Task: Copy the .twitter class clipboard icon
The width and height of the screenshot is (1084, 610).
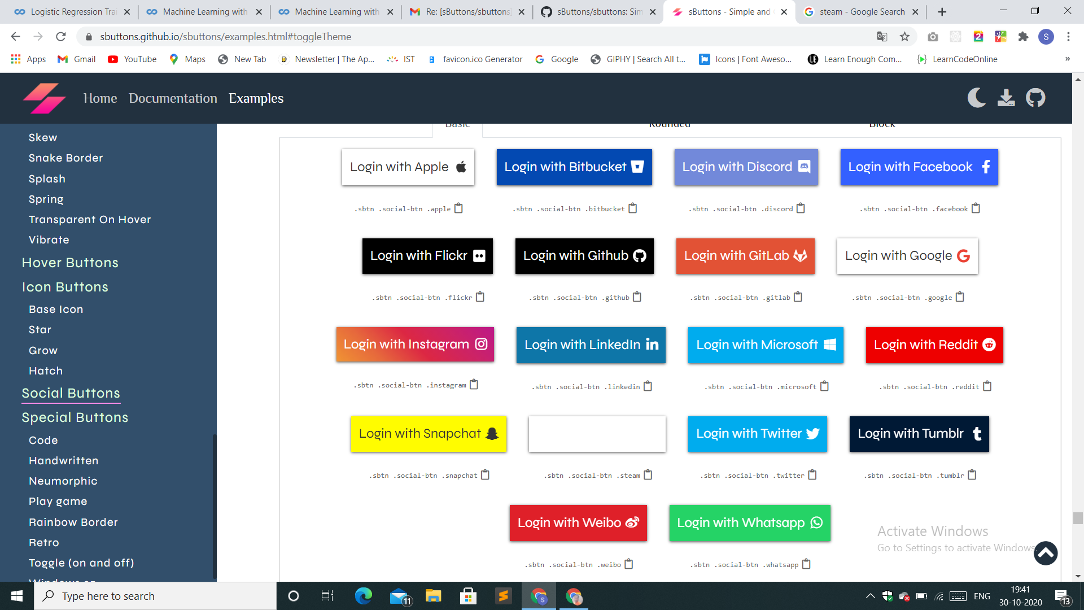Action: tap(812, 475)
